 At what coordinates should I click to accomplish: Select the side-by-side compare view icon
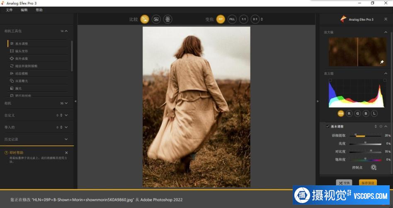point(167,19)
